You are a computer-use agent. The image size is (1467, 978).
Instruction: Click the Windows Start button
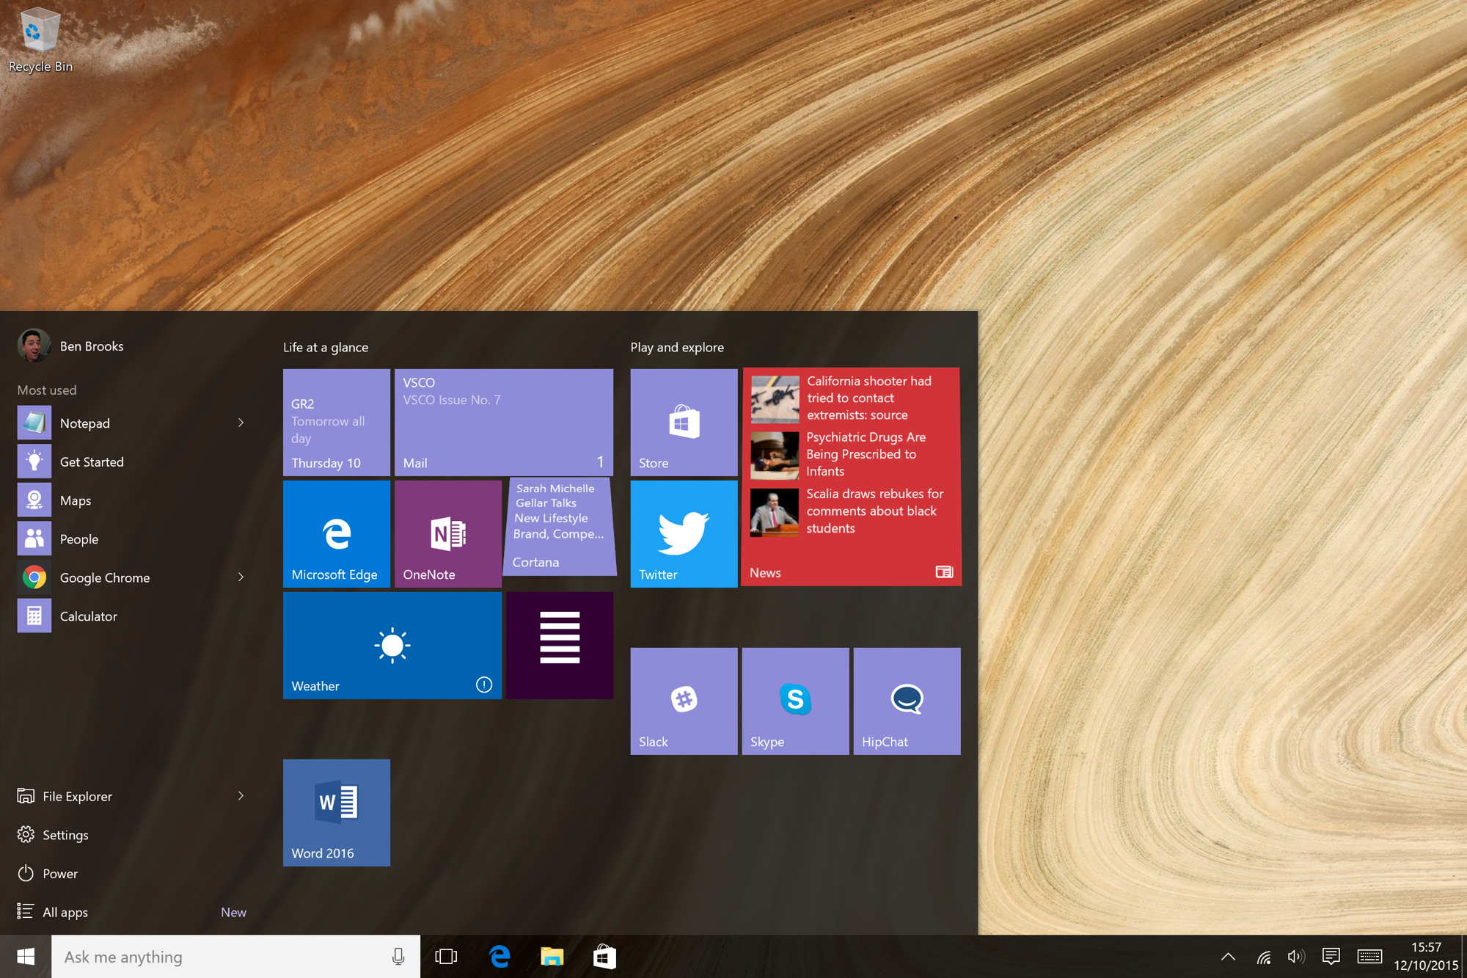coord(26,957)
